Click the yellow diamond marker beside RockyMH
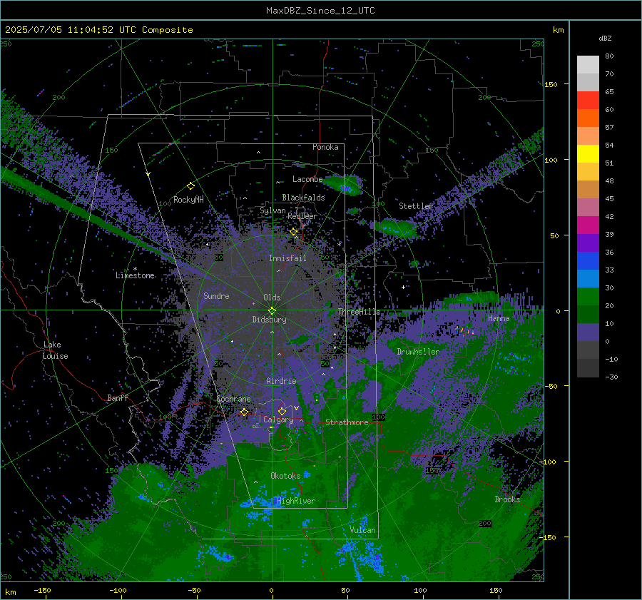Screen dimensions: 642x600 tap(190, 186)
